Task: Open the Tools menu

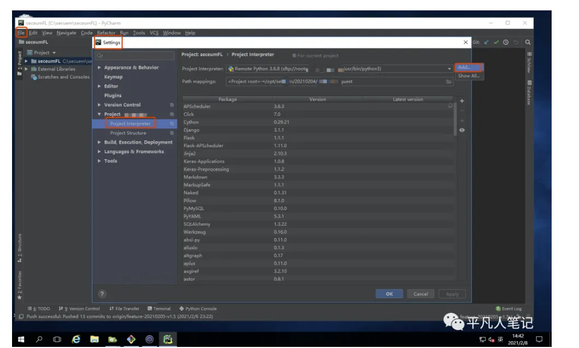Action: [139, 33]
